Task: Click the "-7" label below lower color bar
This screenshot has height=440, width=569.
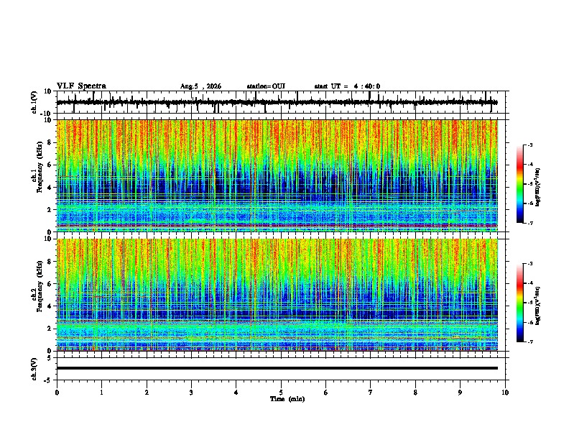Action: click(x=529, y=342)
